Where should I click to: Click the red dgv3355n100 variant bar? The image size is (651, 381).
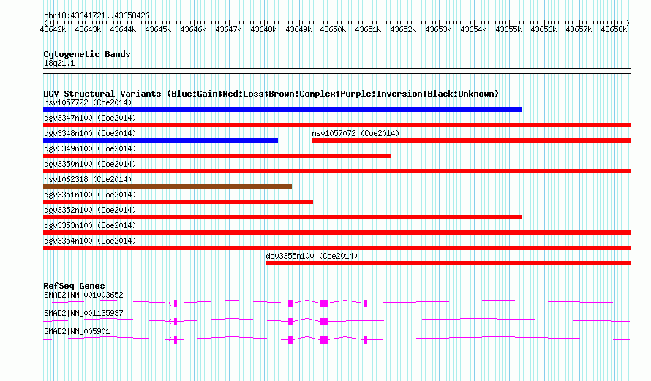448,263
